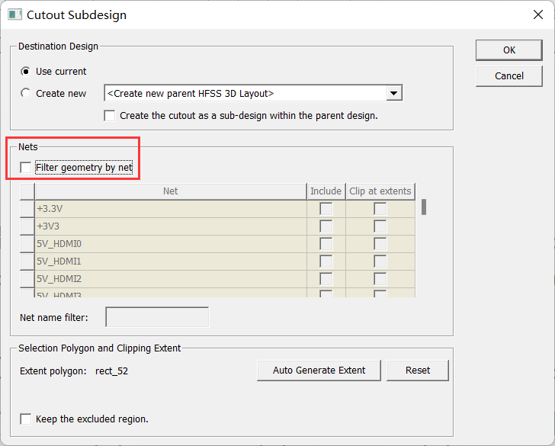The width and height of the screenshot is (555, 446).
Task: Click the net list scrollbar thumb
Action: point(424,207)
